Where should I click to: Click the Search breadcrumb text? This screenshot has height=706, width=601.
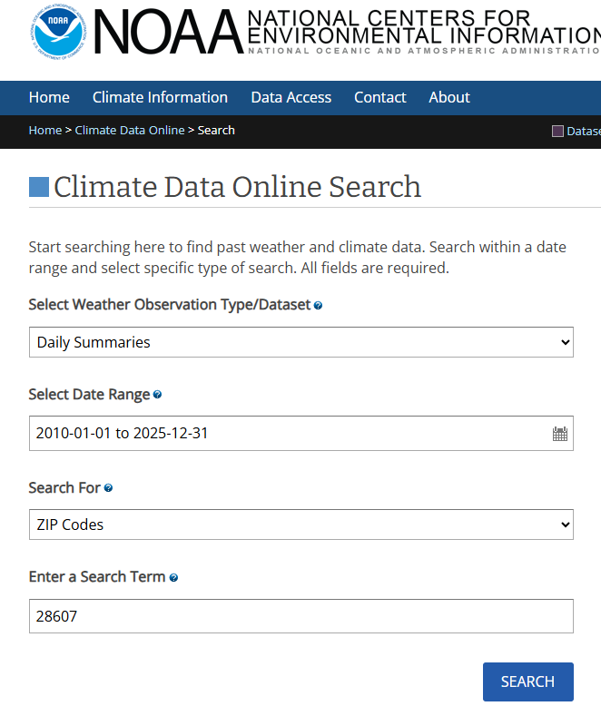coord(216,130)
